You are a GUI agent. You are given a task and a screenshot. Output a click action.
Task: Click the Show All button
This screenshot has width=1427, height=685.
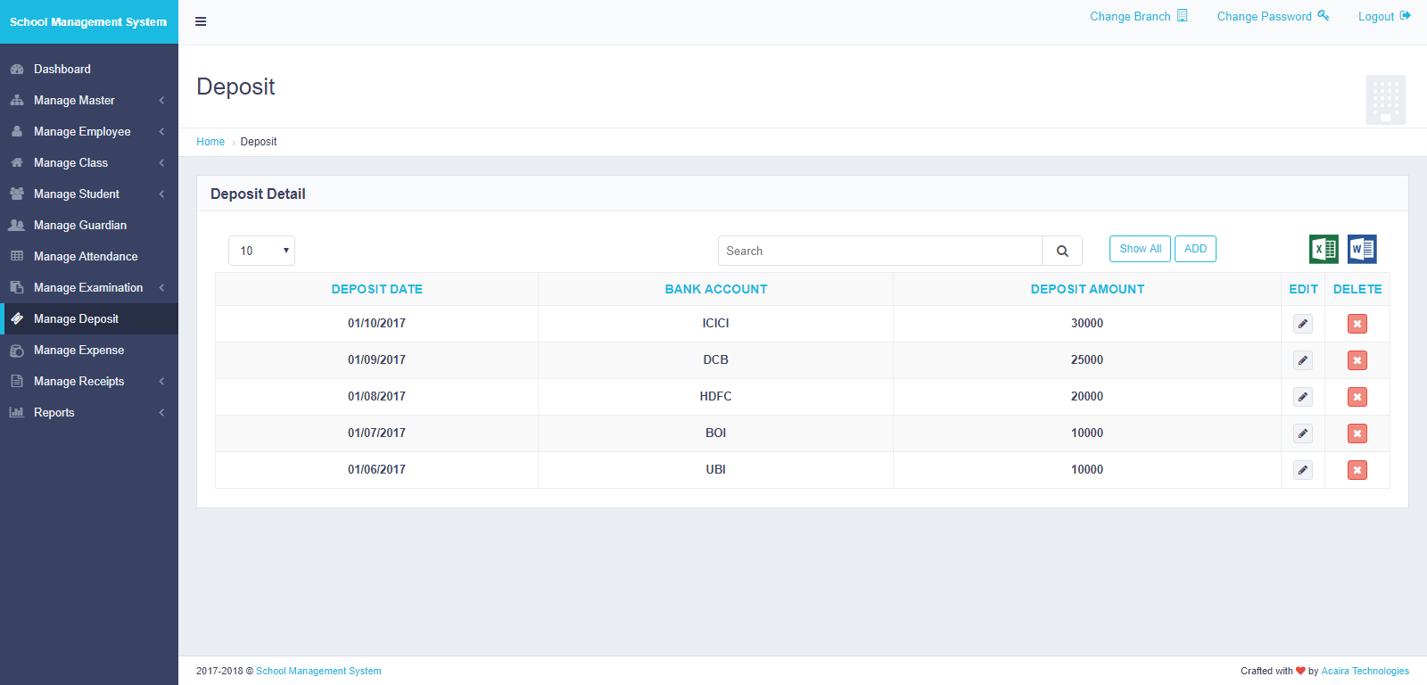(x=1140, y=249)
